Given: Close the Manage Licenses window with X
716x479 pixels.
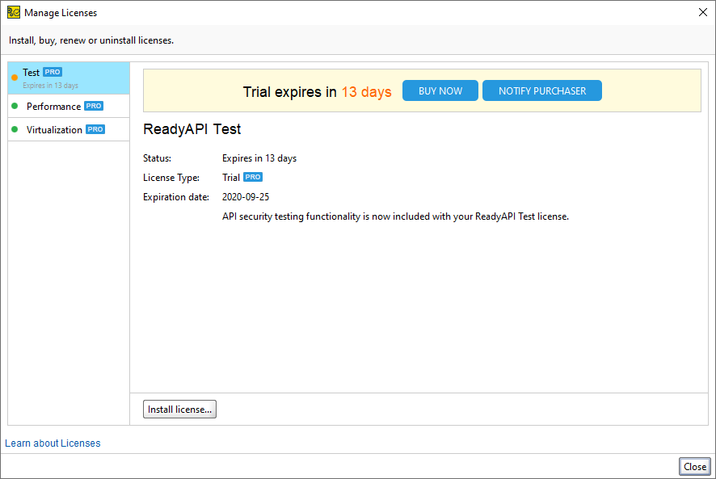Looking at the screenshot, I should pos(701,12).
